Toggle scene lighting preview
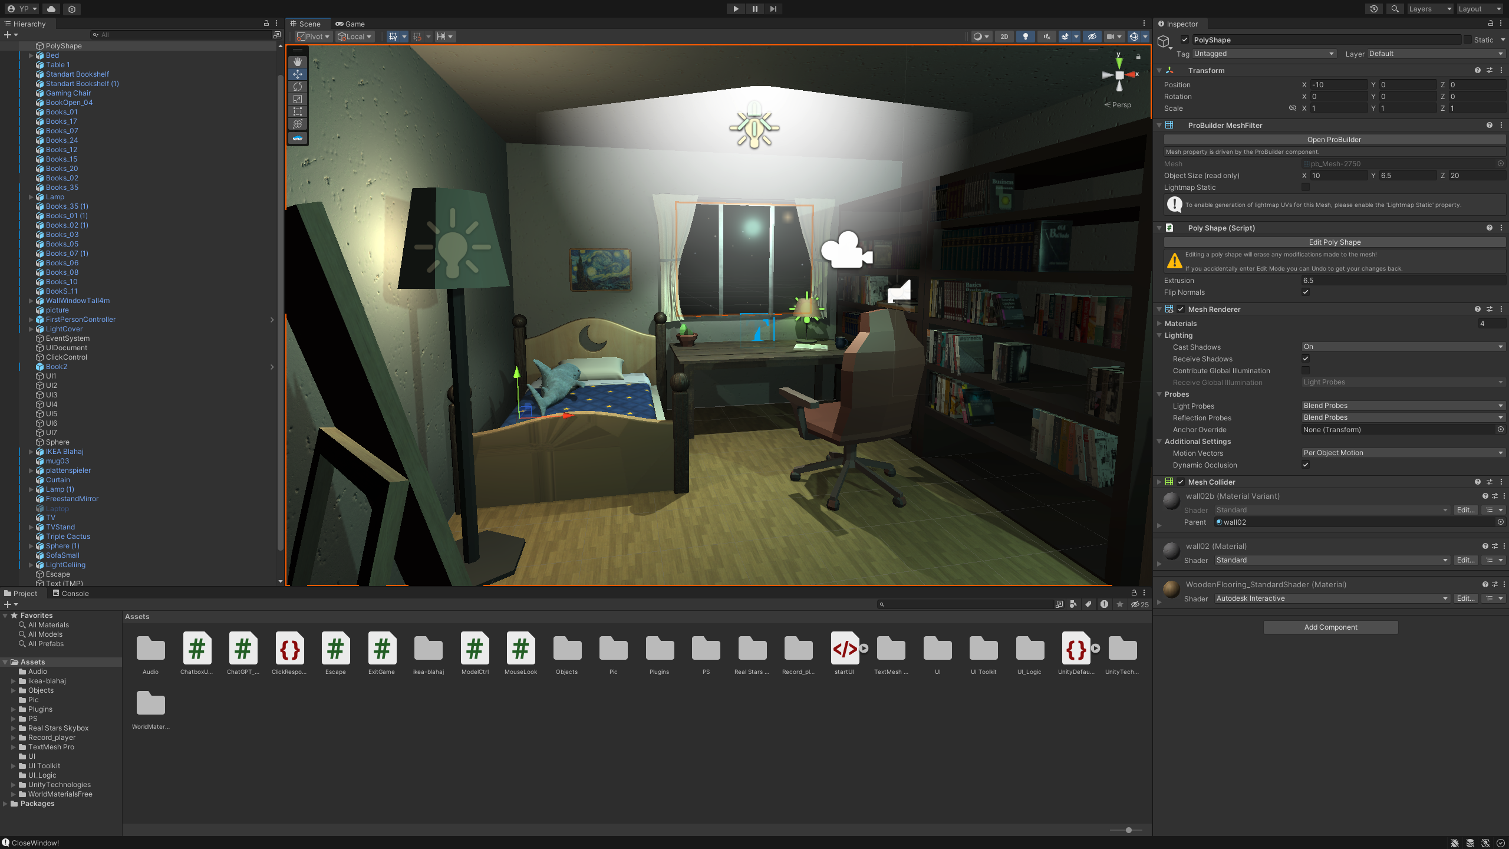Image resolution: width=1509 pixels, height=849 pixels. point(1025,37)
